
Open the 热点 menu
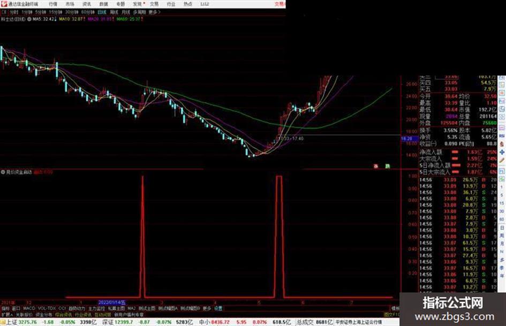click(188, 4)
